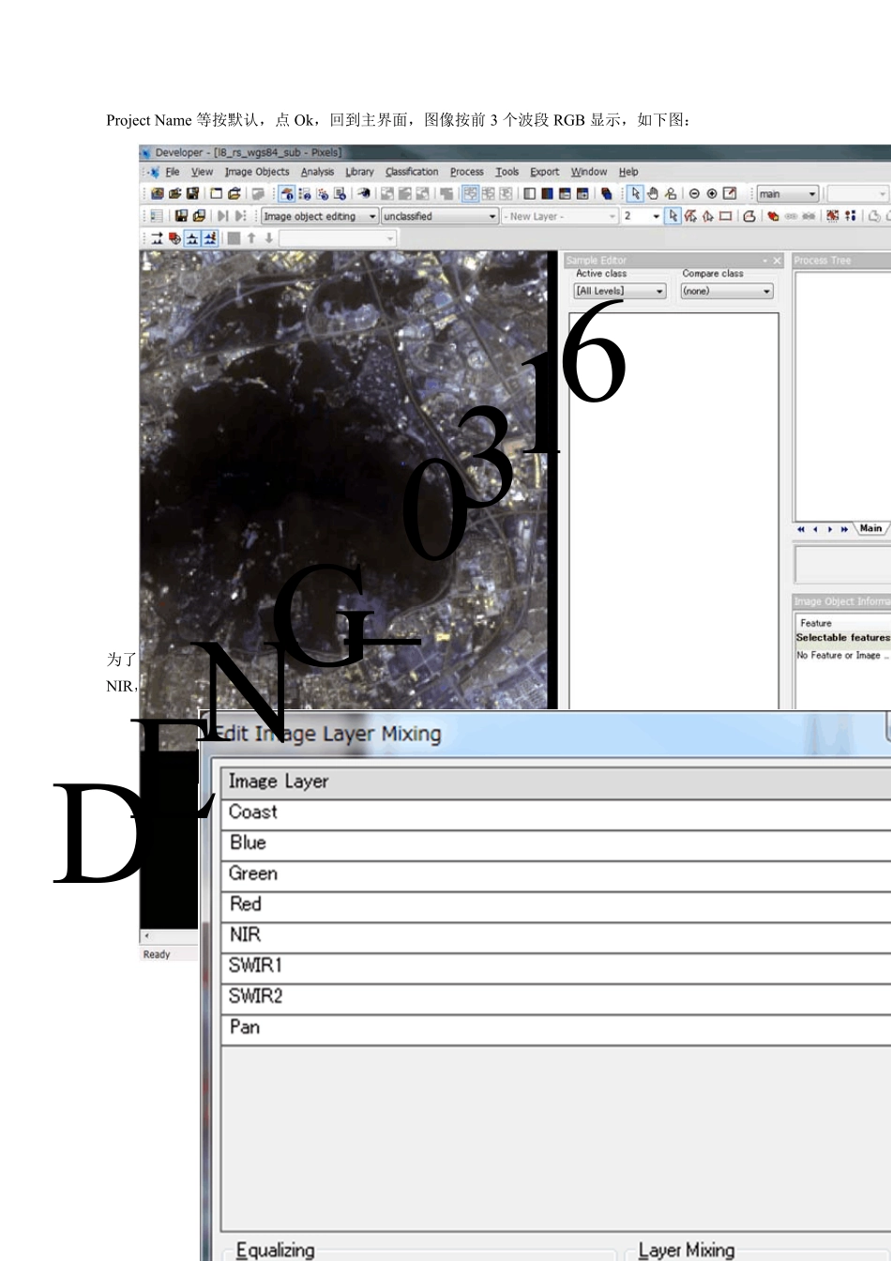Toggle the three-layer mix view icon
891x1261 pixels.
(547, 193)
